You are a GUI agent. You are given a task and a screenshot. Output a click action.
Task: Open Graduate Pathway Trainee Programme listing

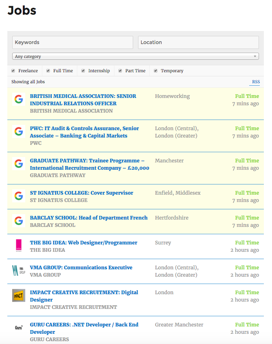coord(90,164)
